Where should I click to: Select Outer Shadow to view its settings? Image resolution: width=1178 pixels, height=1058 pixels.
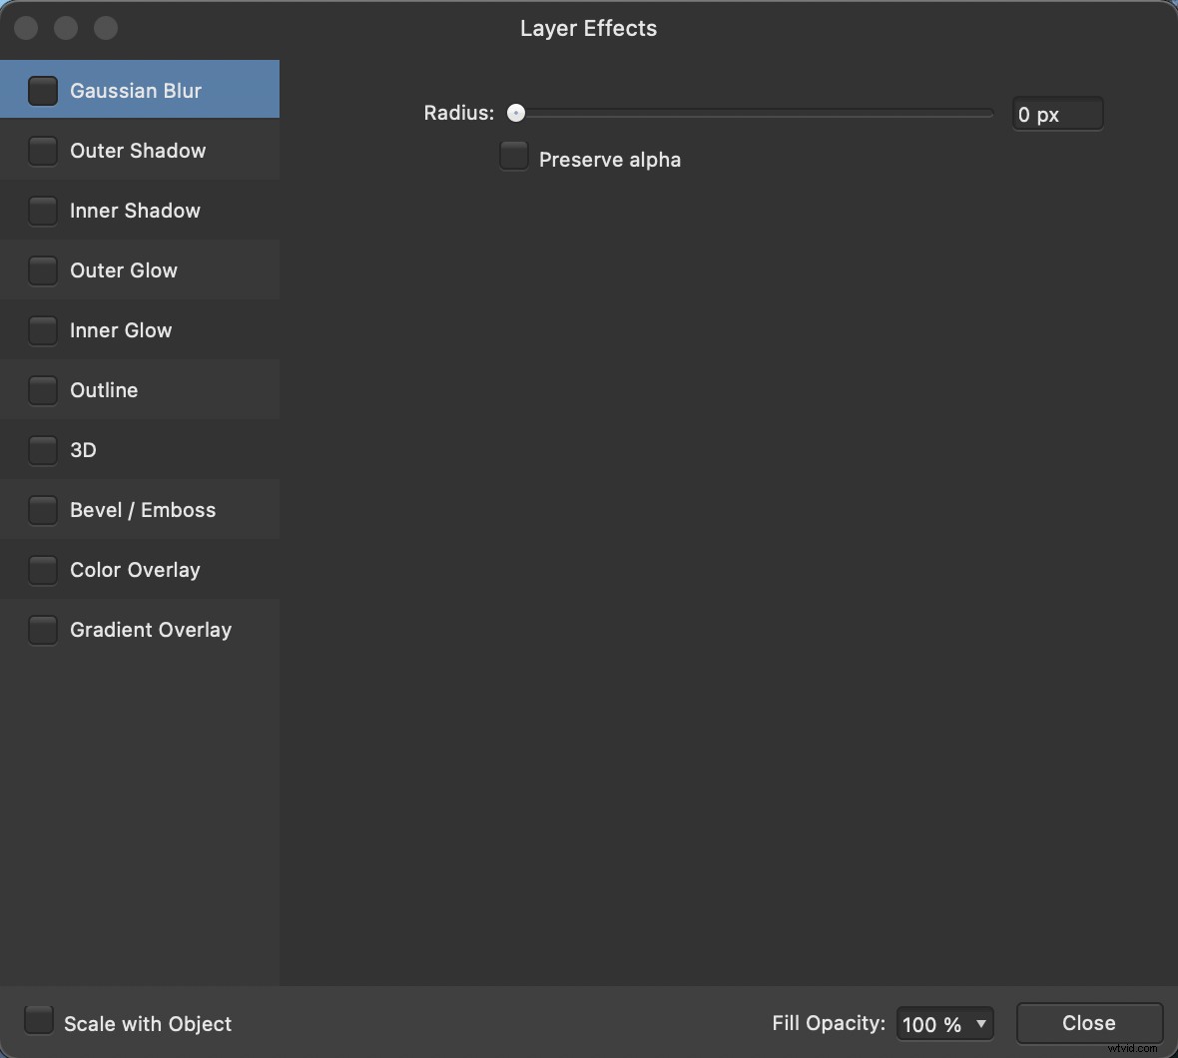point(137,151)
